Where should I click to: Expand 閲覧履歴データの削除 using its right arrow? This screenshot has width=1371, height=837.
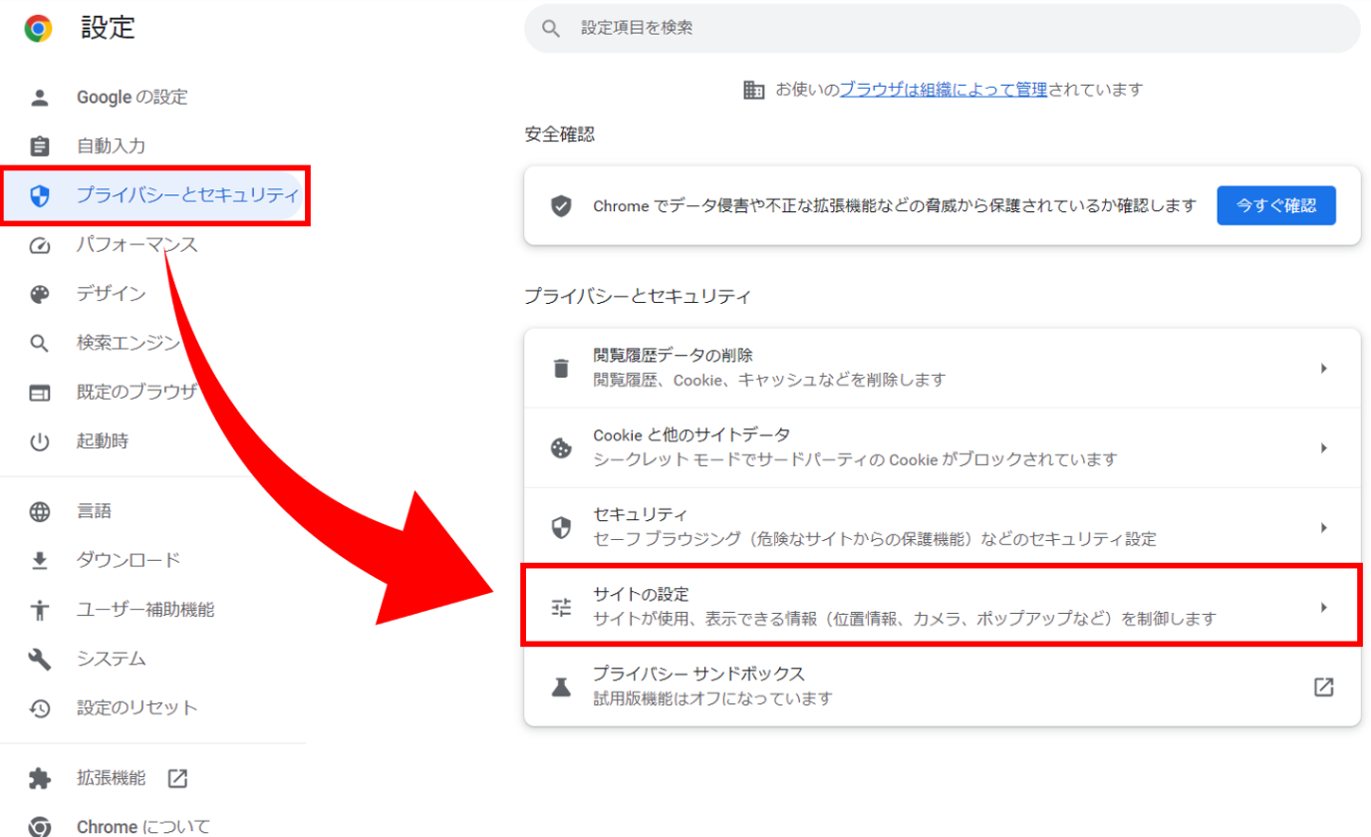coord(1323,368)
